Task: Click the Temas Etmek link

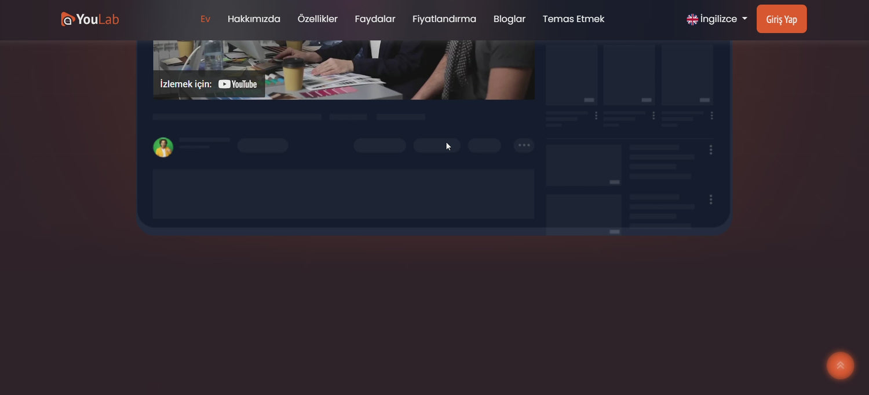Action: (x=573, y=19)
